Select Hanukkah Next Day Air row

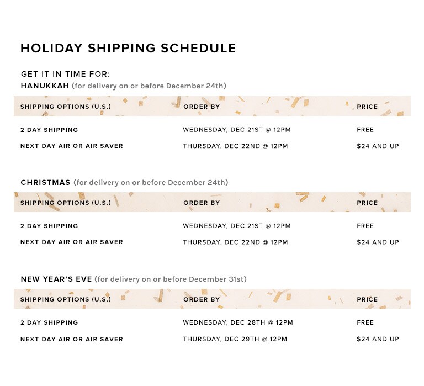click(x=212, y=146)
